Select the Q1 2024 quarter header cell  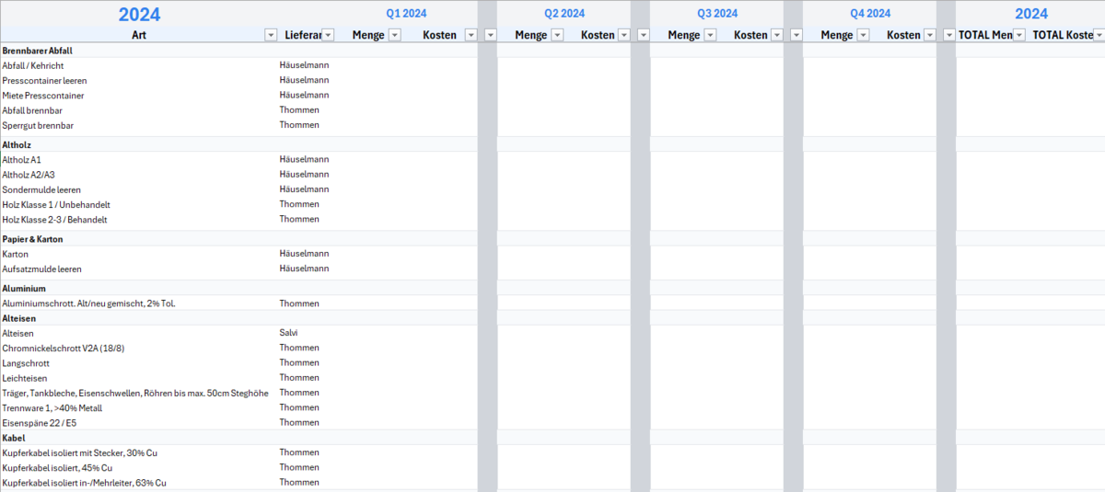pyautogui.click(x=406, y=13)
